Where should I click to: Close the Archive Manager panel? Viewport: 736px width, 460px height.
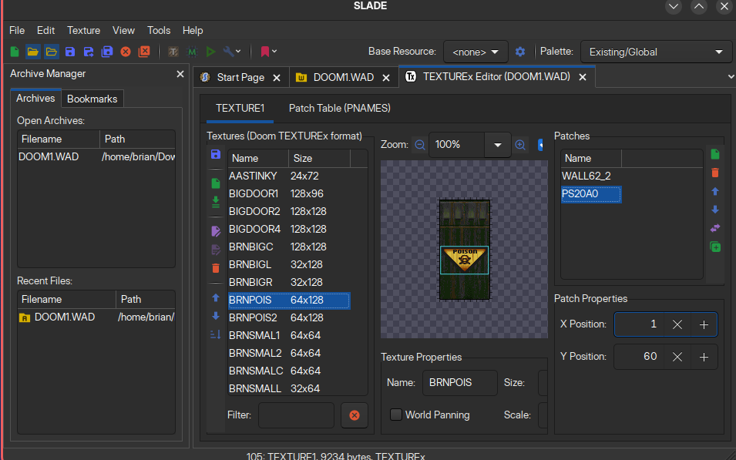(x=180, y=74)
